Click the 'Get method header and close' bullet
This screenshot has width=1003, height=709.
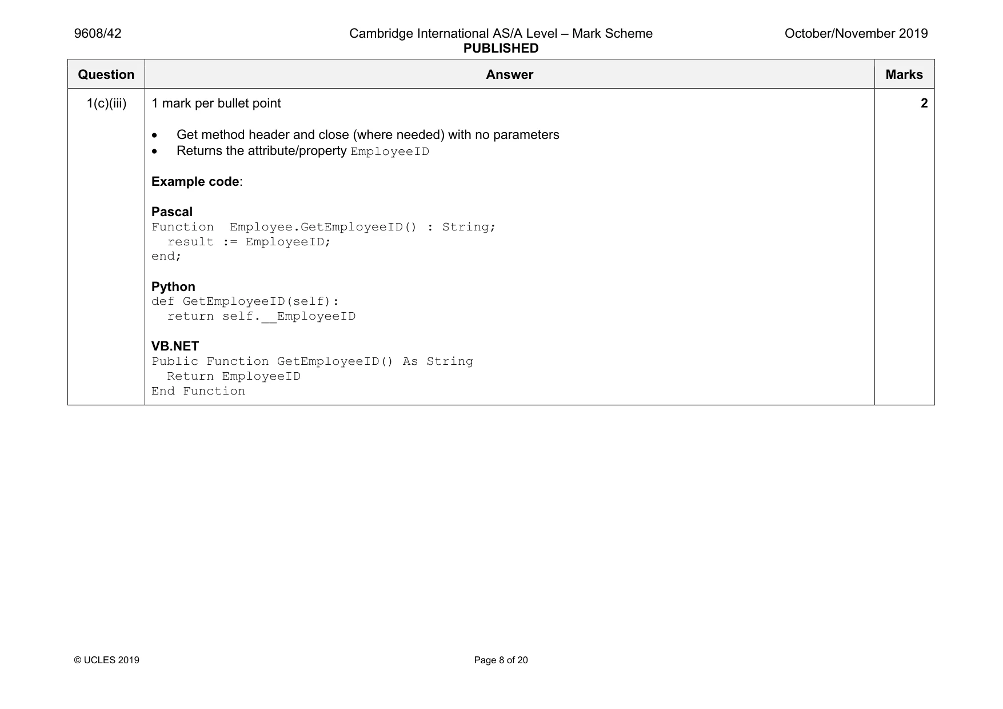[x=367, y=135]
